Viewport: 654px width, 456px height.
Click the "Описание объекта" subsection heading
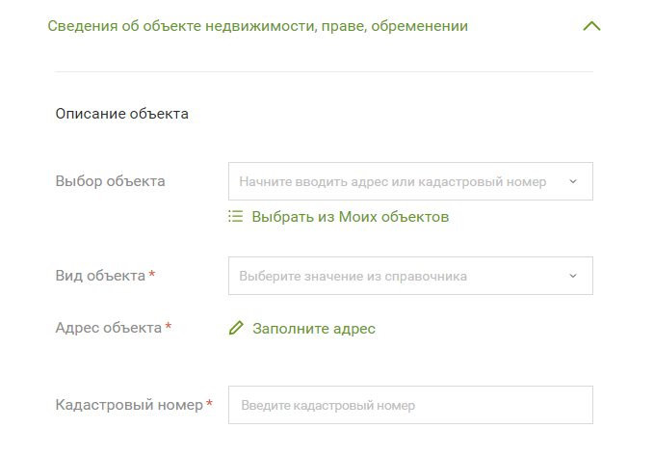coord(121,114)
